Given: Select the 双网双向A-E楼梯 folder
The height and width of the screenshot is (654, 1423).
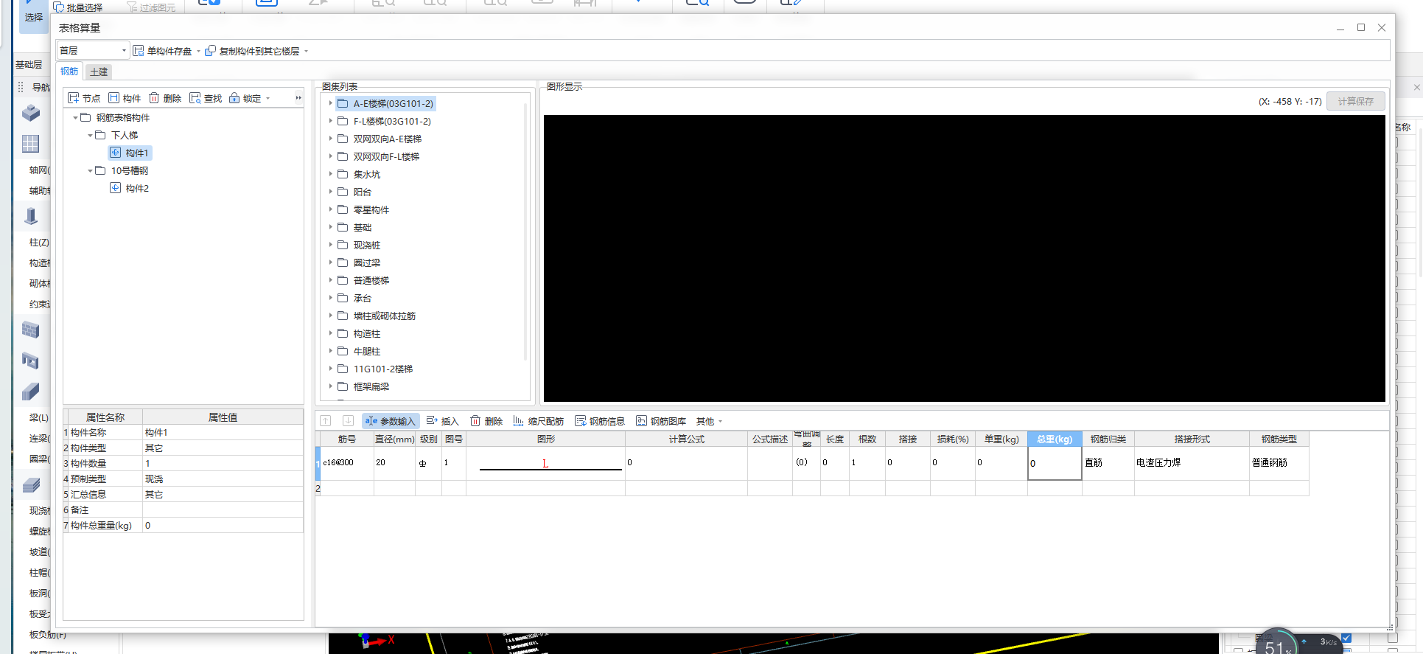Looking at the screenshot, I should tap(388, 139).
